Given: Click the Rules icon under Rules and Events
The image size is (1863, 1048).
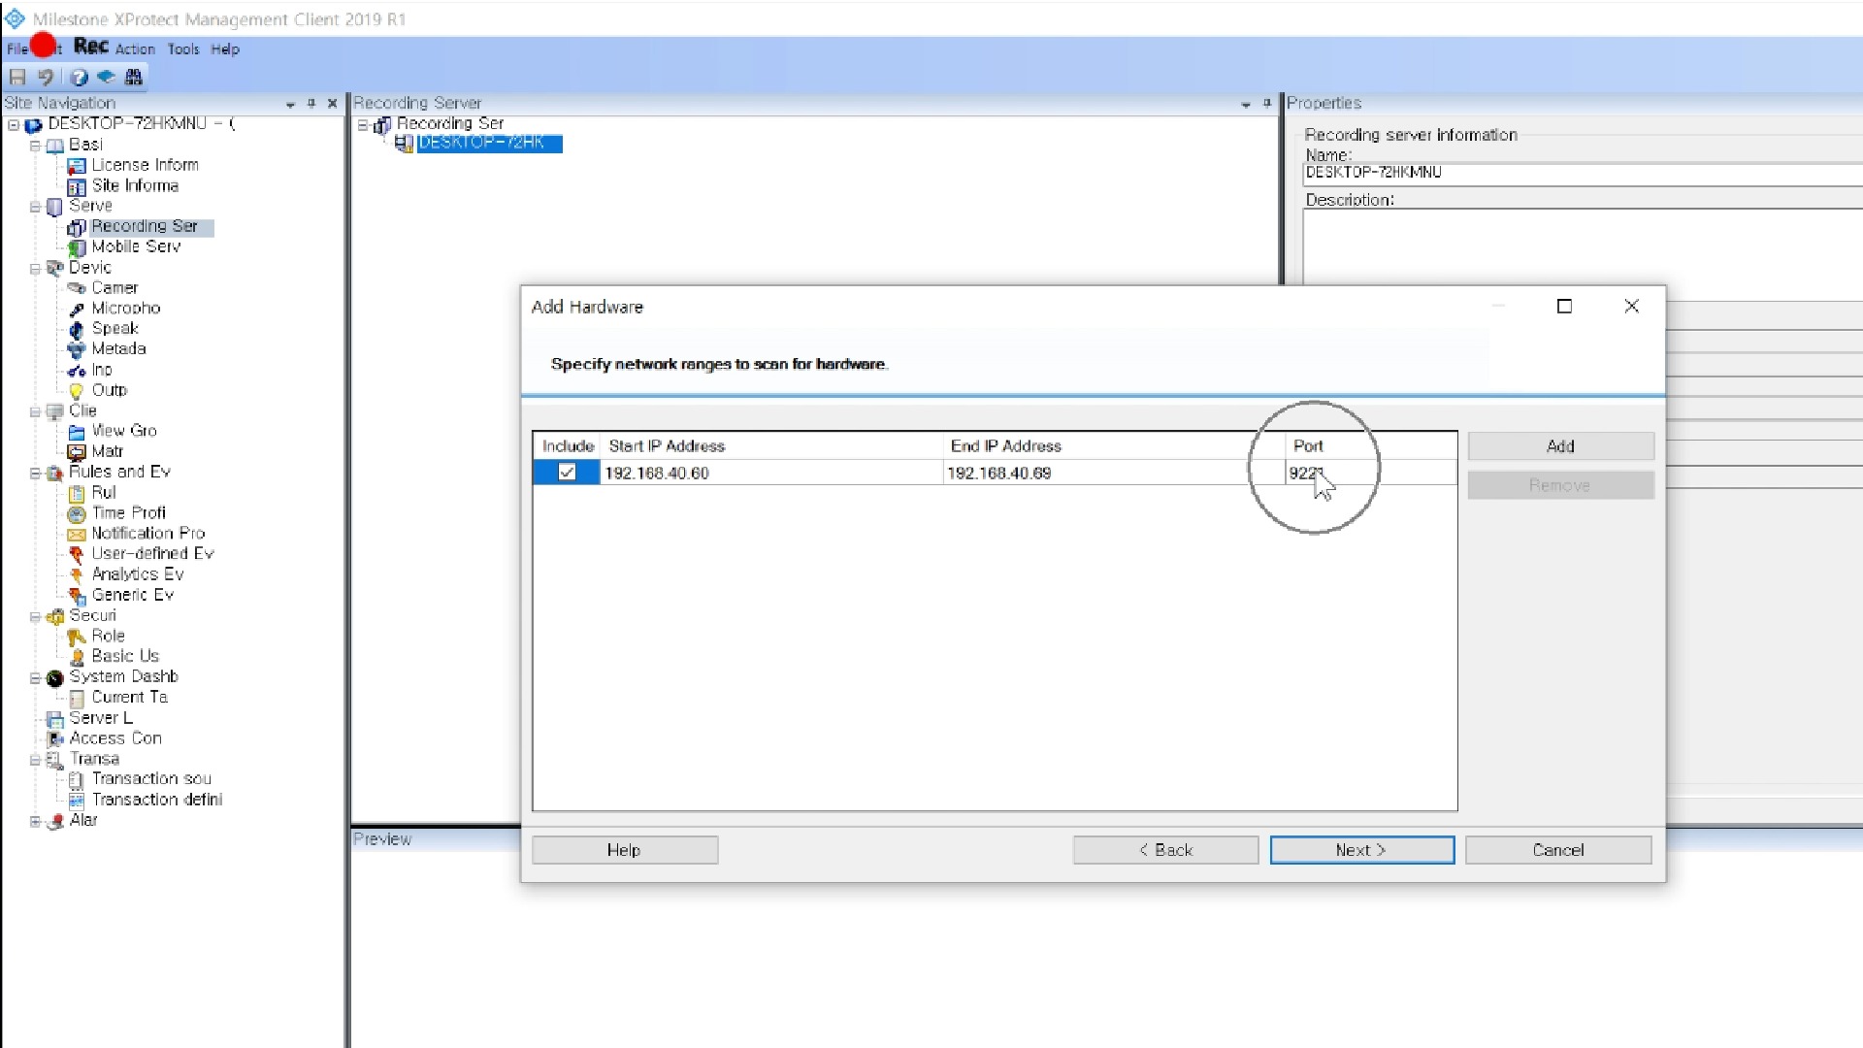Looking at the screenshot, I should pyautogui.click(x=77, y=493).
